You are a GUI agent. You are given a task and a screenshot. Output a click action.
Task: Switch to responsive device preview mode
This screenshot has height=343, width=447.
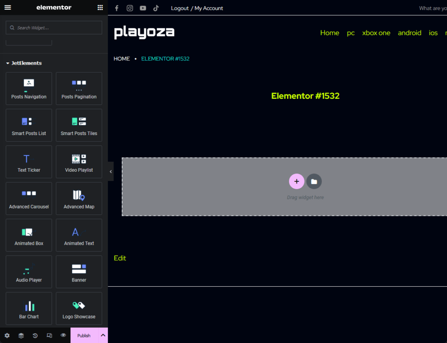(49, 336)
